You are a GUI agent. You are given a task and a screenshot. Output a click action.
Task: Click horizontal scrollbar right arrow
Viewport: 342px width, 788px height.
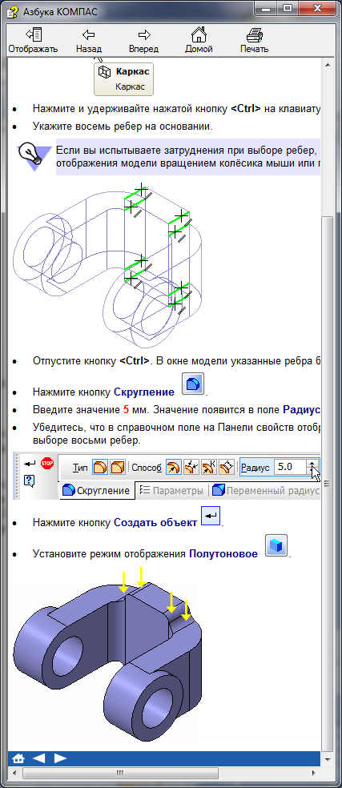[x=316, y=772]
